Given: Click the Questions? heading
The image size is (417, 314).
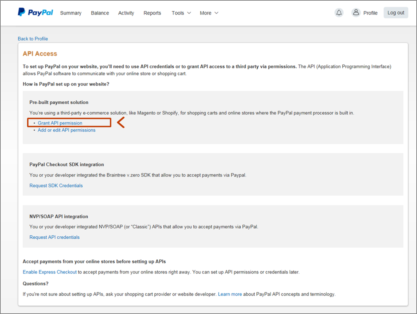Looking at the screenshot, I should 35,283.
